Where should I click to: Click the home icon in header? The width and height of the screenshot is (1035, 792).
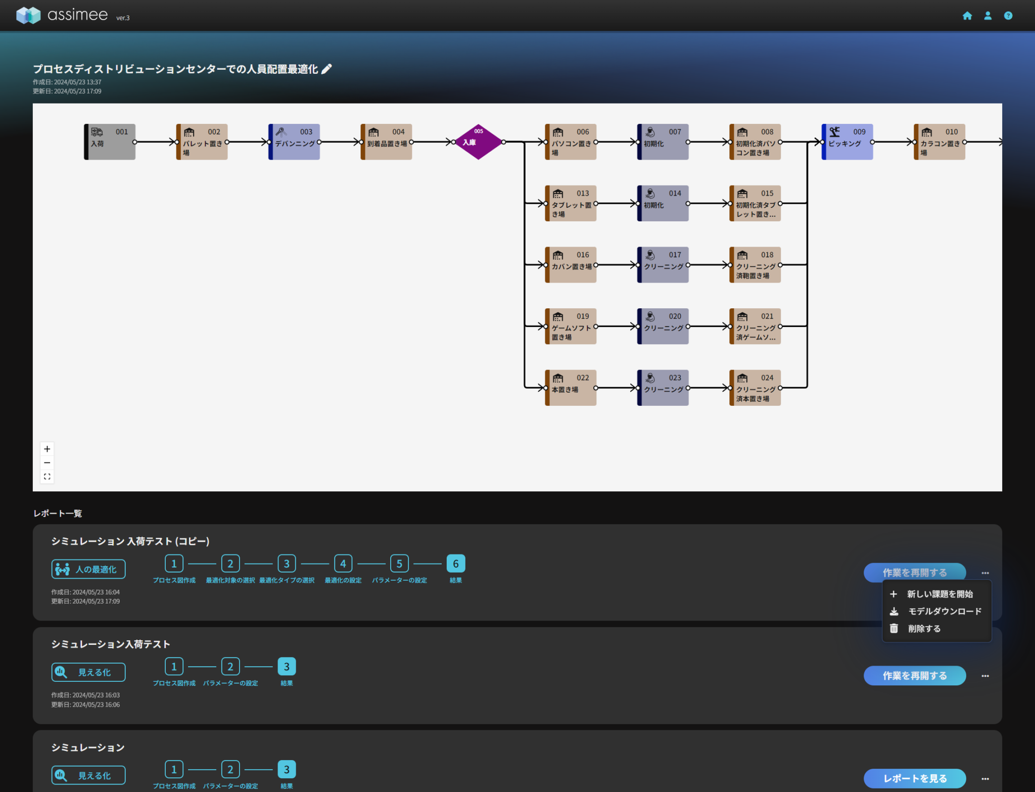coord(967,16)
